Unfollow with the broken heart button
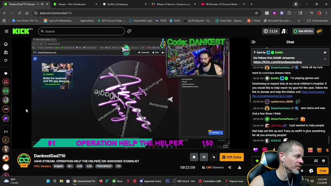Screen dimensions: 331x186 coord(204,157)
